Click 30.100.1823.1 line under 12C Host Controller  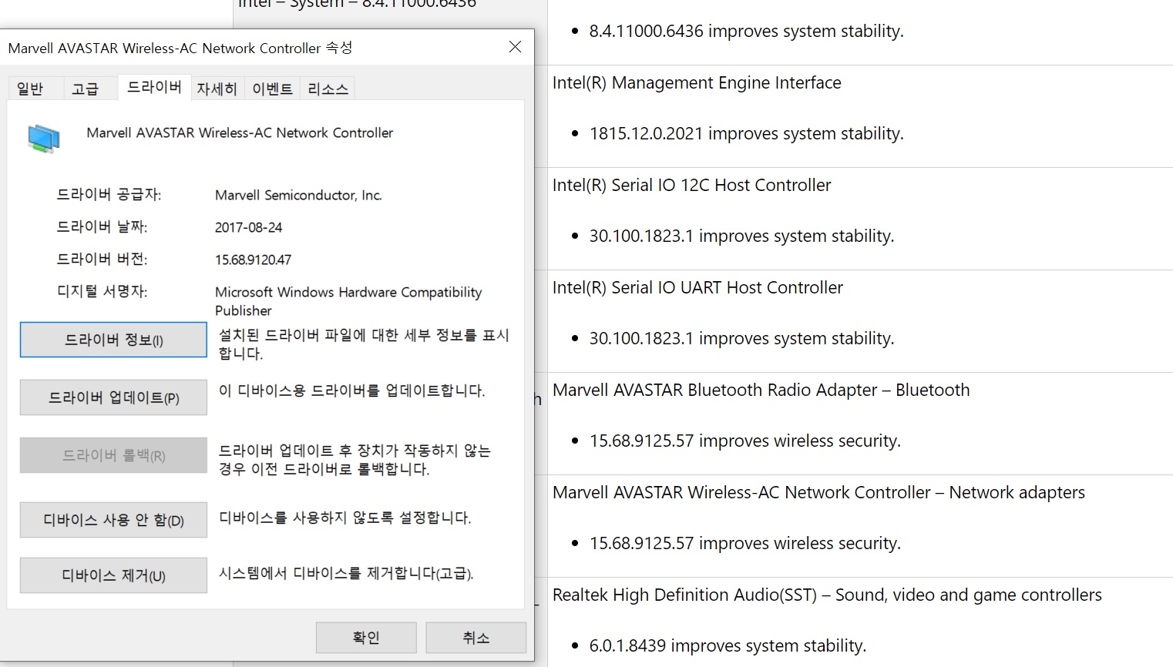coord(741,236)
